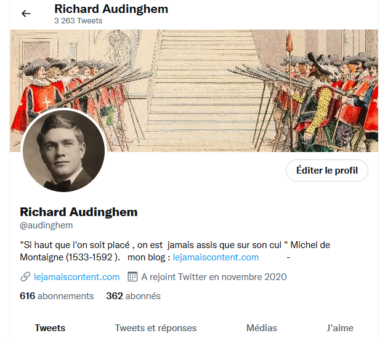
Task: View the 362 abonnés list
Action: (133, 296)
